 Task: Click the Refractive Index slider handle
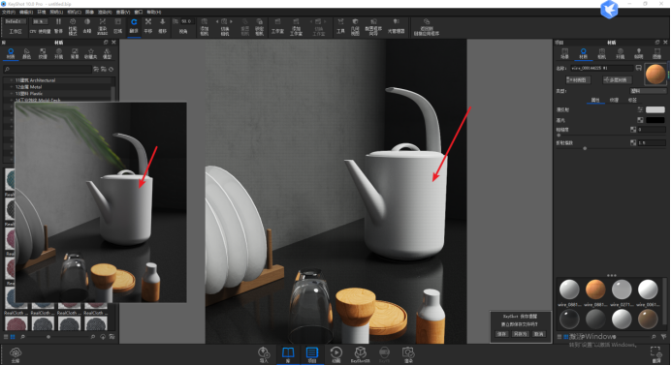pos(585,148)
